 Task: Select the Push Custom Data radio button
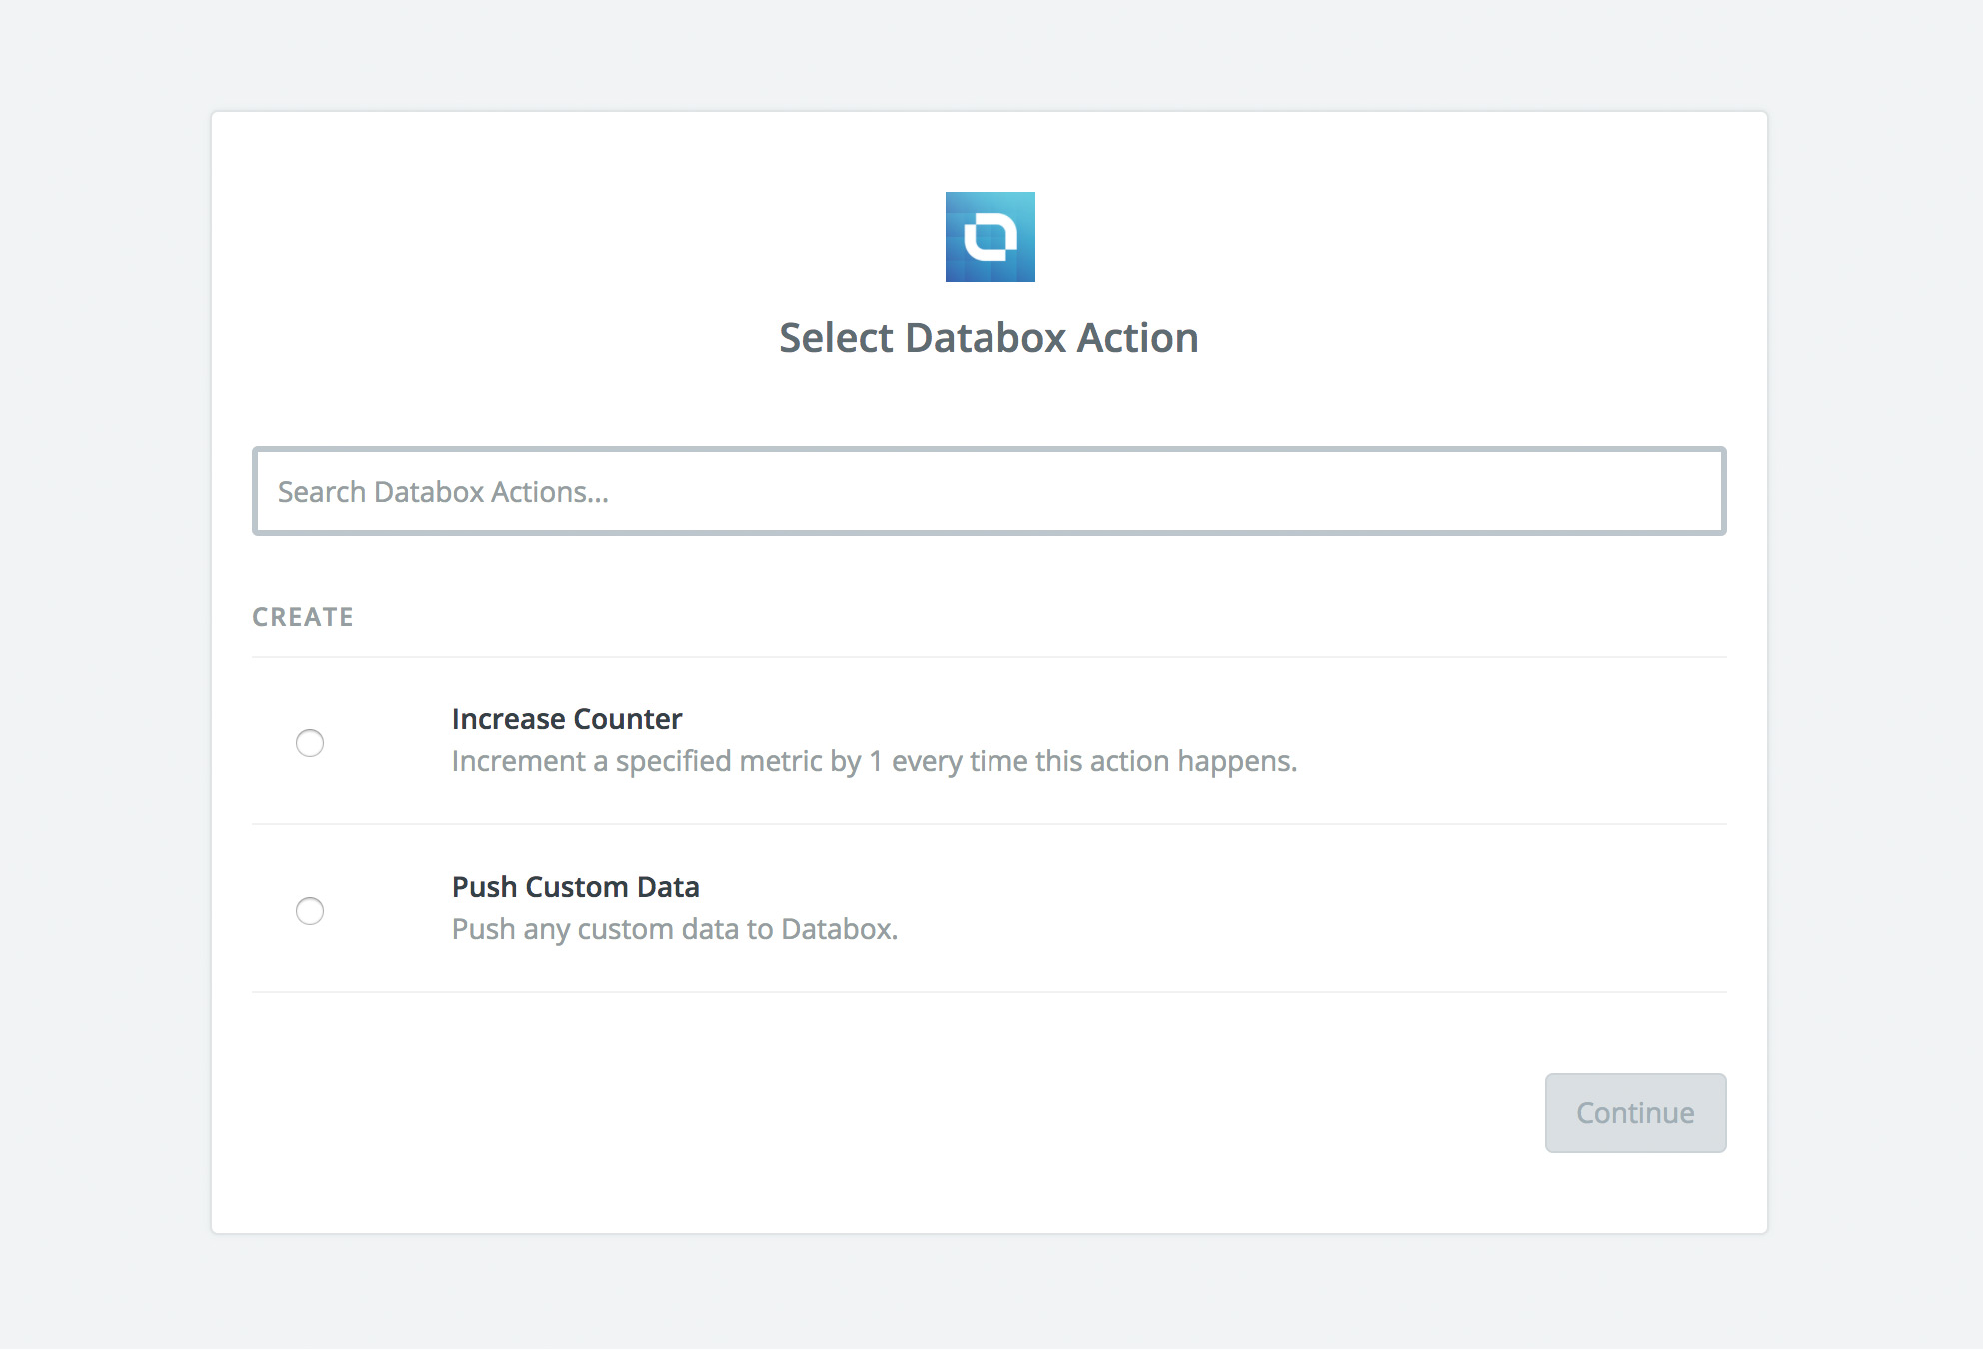click(310, 911)
